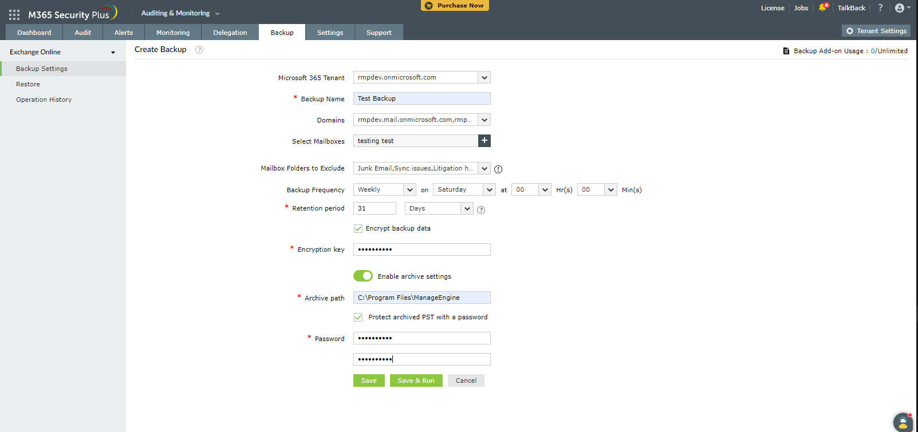This screenshot has height=432, width=918.
Task: Add mailboxes using the plus icon
Action: pos(484,141)
